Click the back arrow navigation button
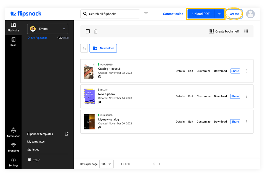This screenshot has height=177, width=265. [x=84, y=48]
